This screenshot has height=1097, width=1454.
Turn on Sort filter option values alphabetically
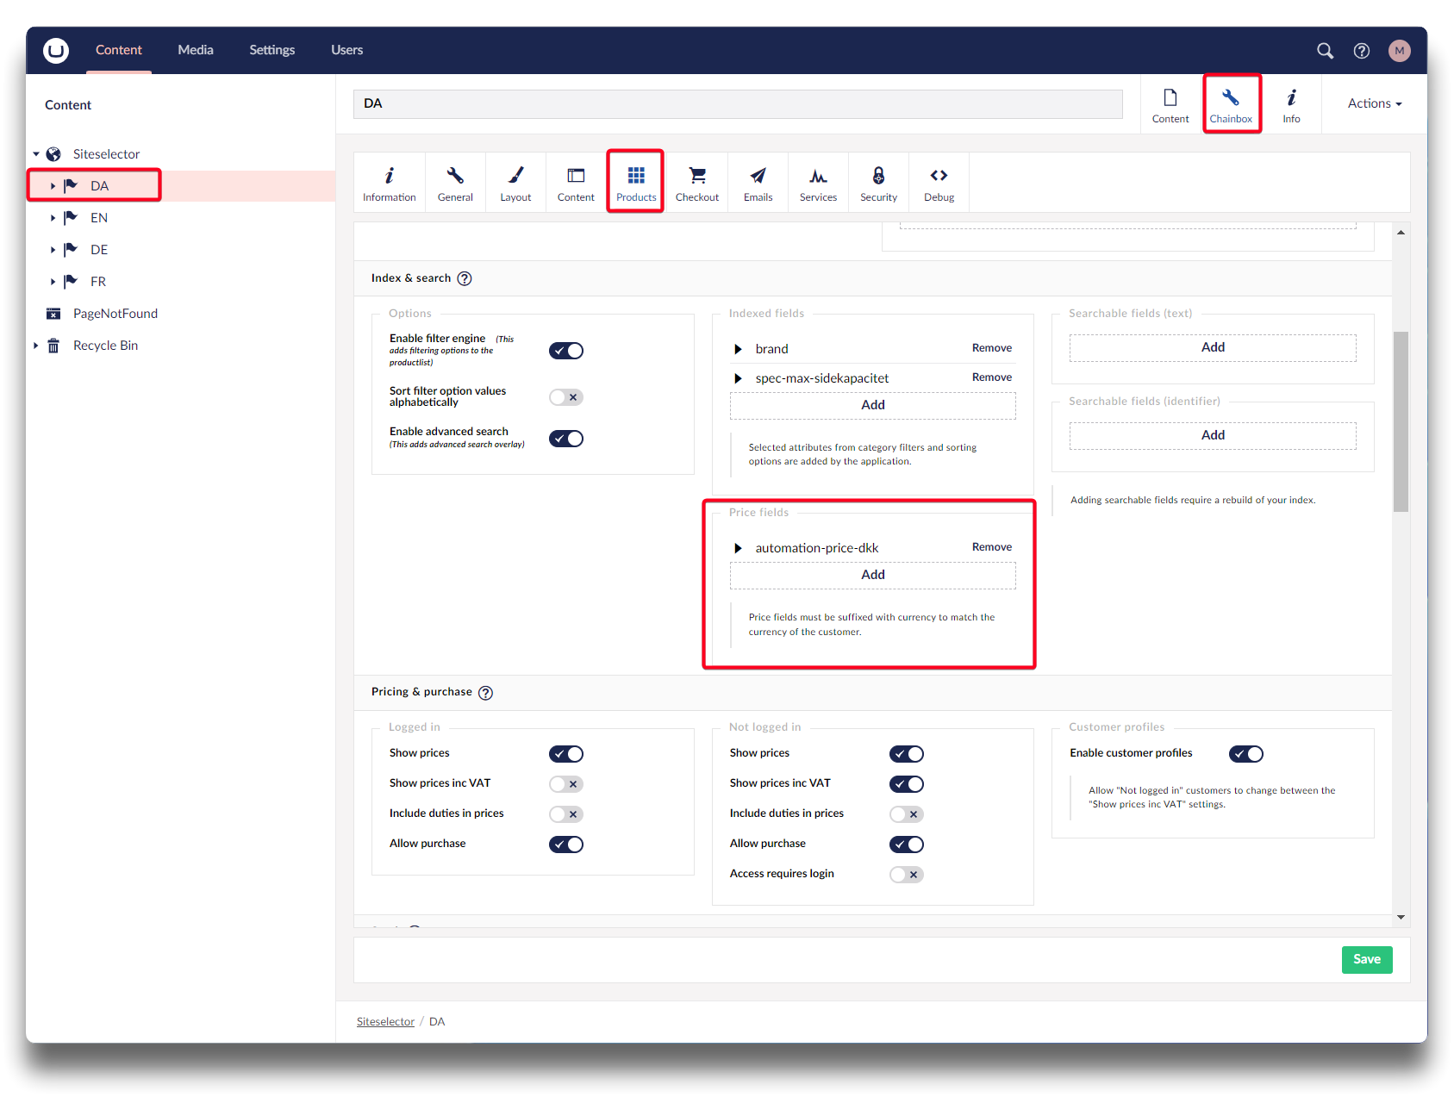(x=566, y=397)
